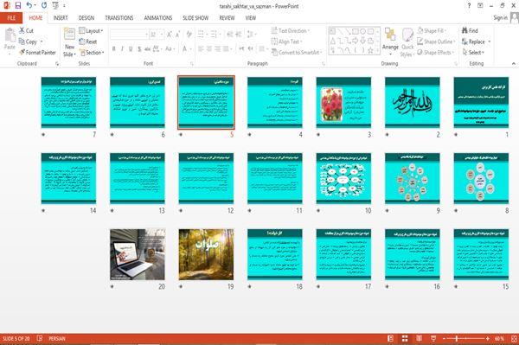This screenshot has width=519, height=345.
Task: Click the Reset slide button
Action: click(88, 42)
